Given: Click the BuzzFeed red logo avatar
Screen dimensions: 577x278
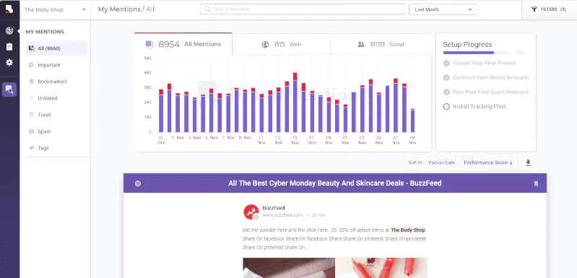Looking at the screenshot, I should pos(251,212).
